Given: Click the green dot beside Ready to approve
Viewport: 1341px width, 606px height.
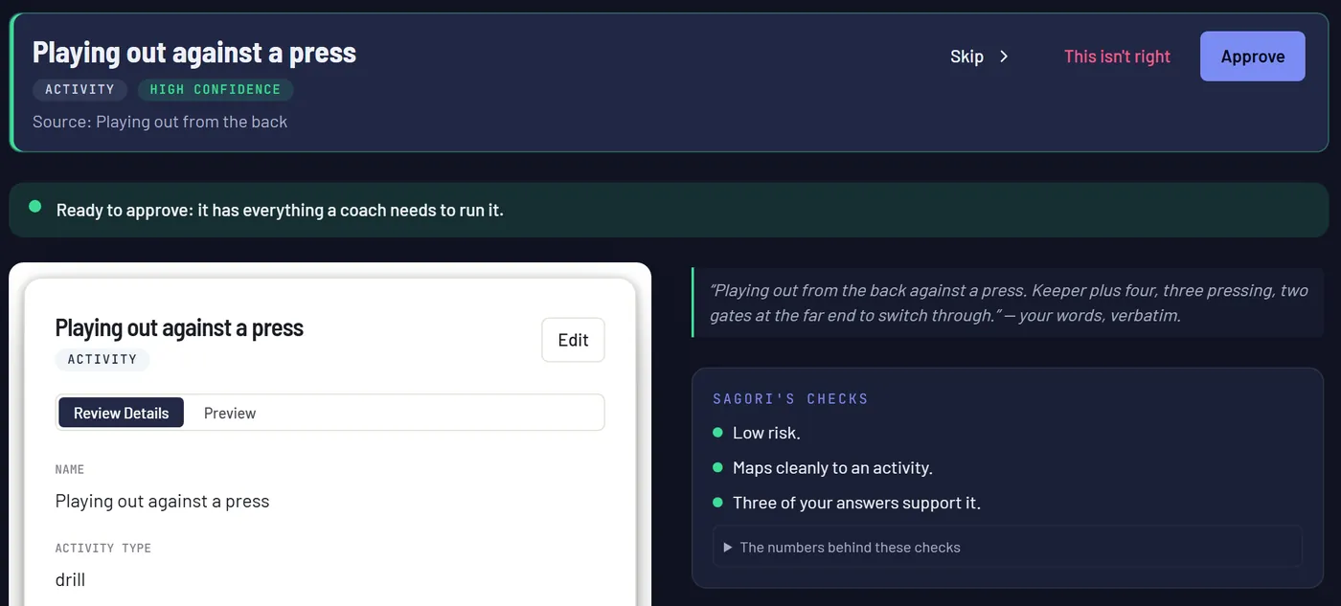Looking at the screenshot, I should (35, 206).
